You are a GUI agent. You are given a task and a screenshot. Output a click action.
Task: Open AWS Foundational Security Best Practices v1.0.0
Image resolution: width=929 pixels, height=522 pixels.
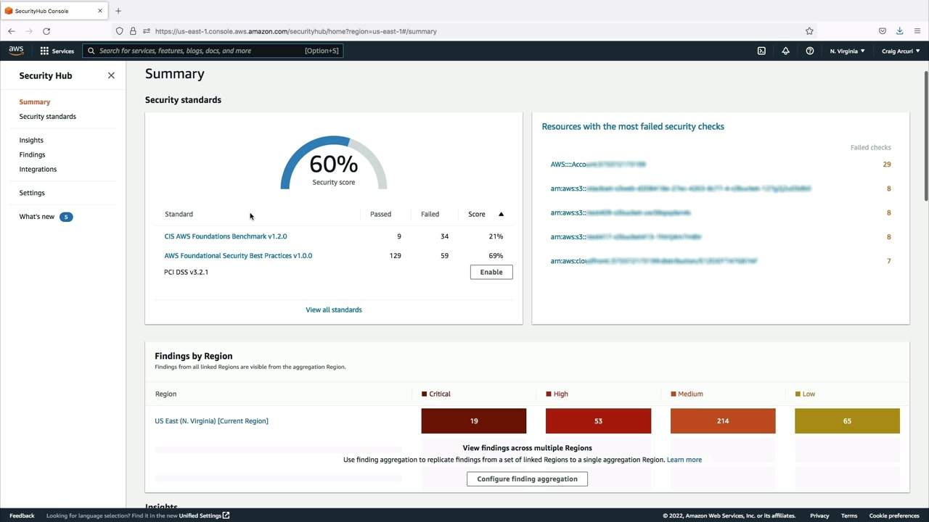point(238,256)
